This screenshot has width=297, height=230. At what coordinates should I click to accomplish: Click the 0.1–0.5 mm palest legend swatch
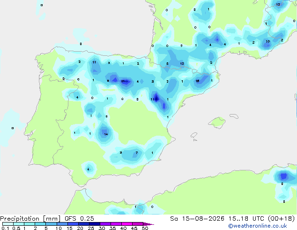pos(8,224)
